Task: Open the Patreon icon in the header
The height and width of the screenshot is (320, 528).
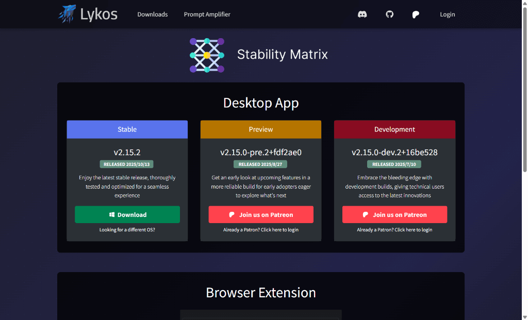Action: pyautogui.click(x=416, y=14)
